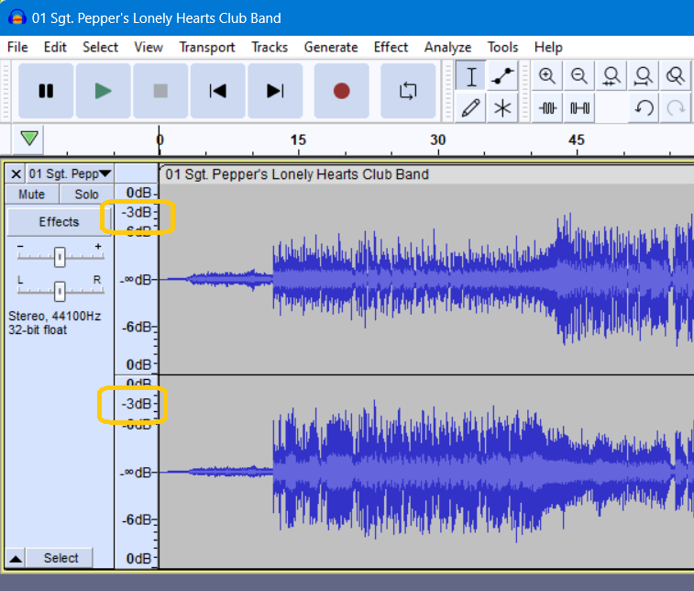
Task: Toggle the Loop playback button
Action: click(408, 91)
